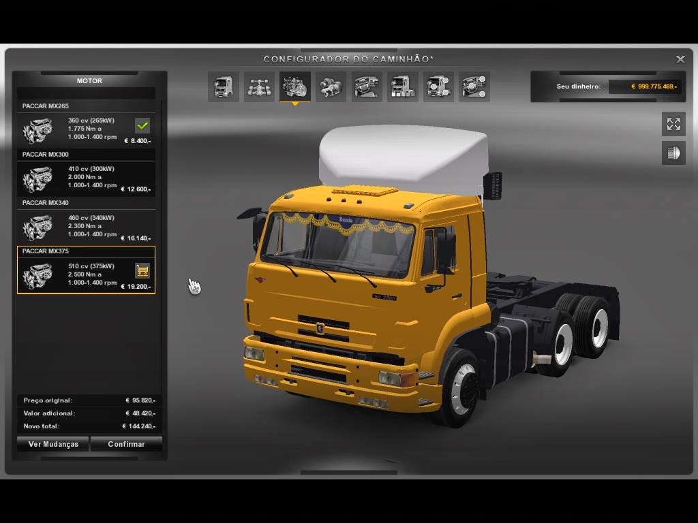The width and height of the screenshot is (698, 523).
Task: Open the cabin selection tab
Action: coord(224,86)
